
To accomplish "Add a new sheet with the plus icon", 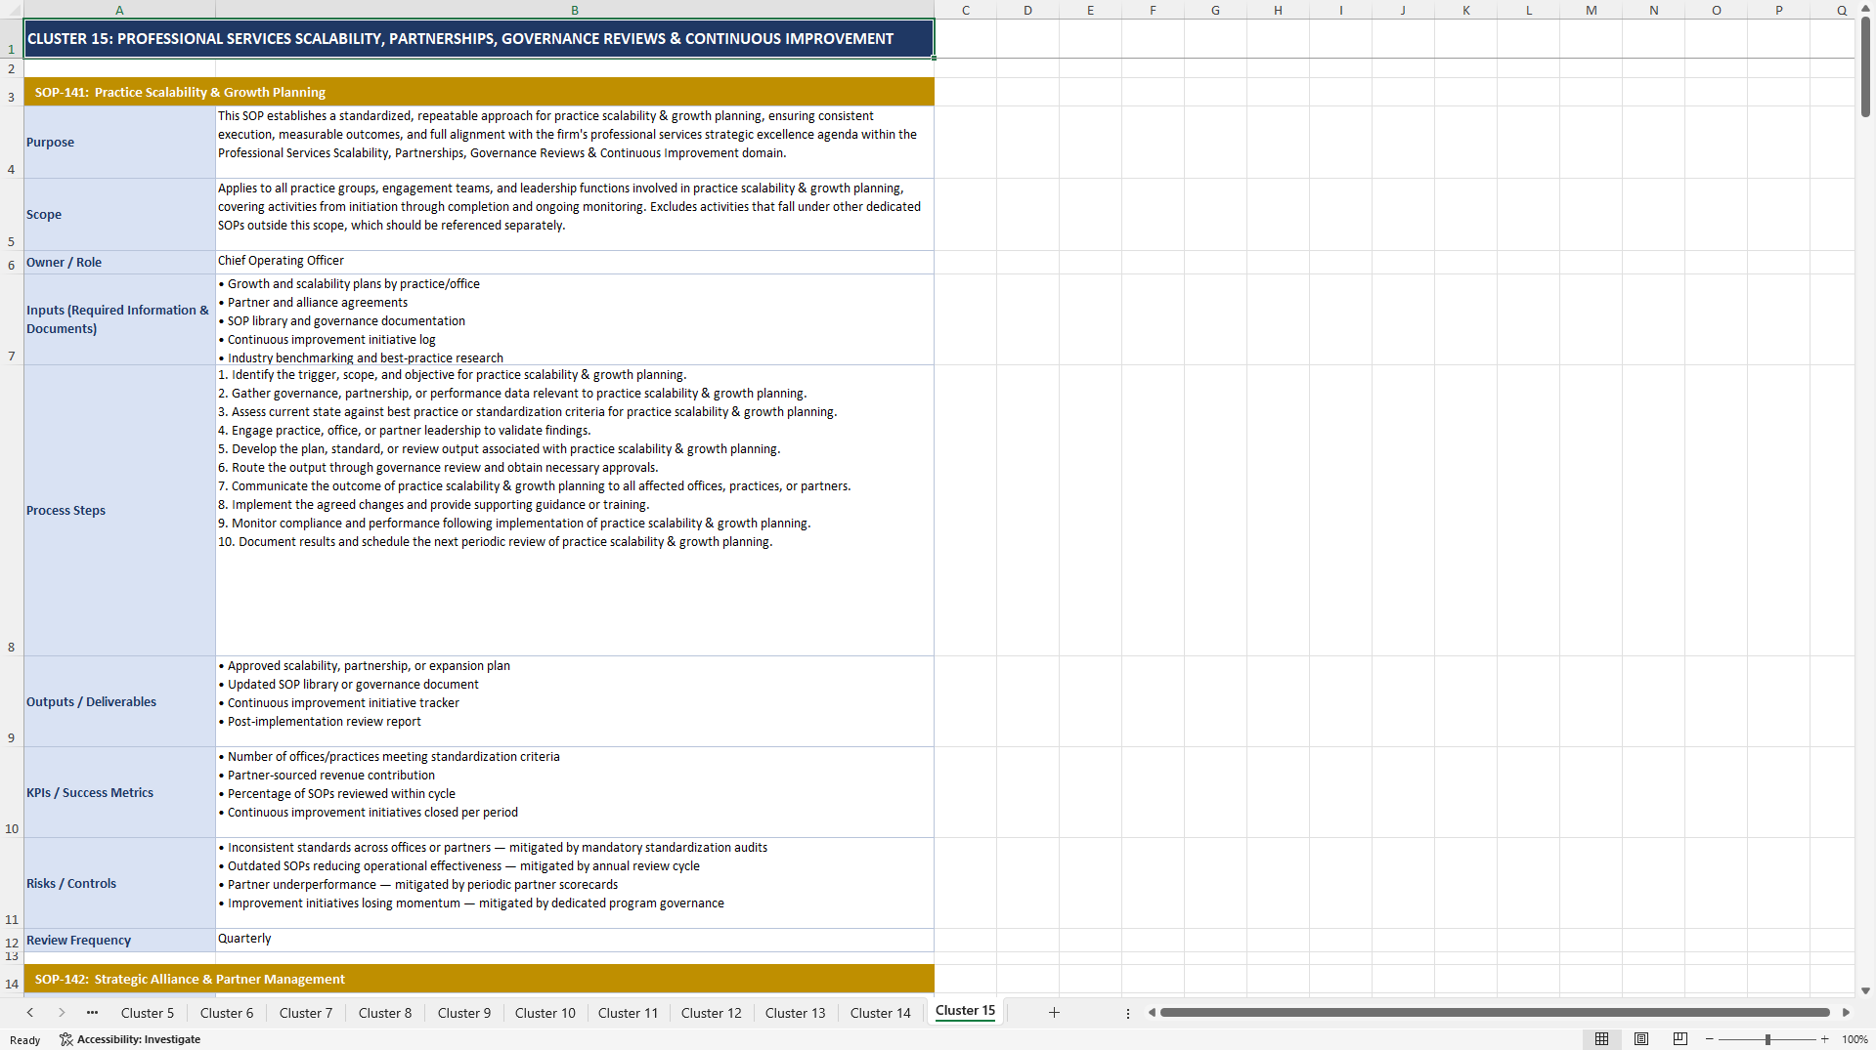I will coord(1054,1013).
